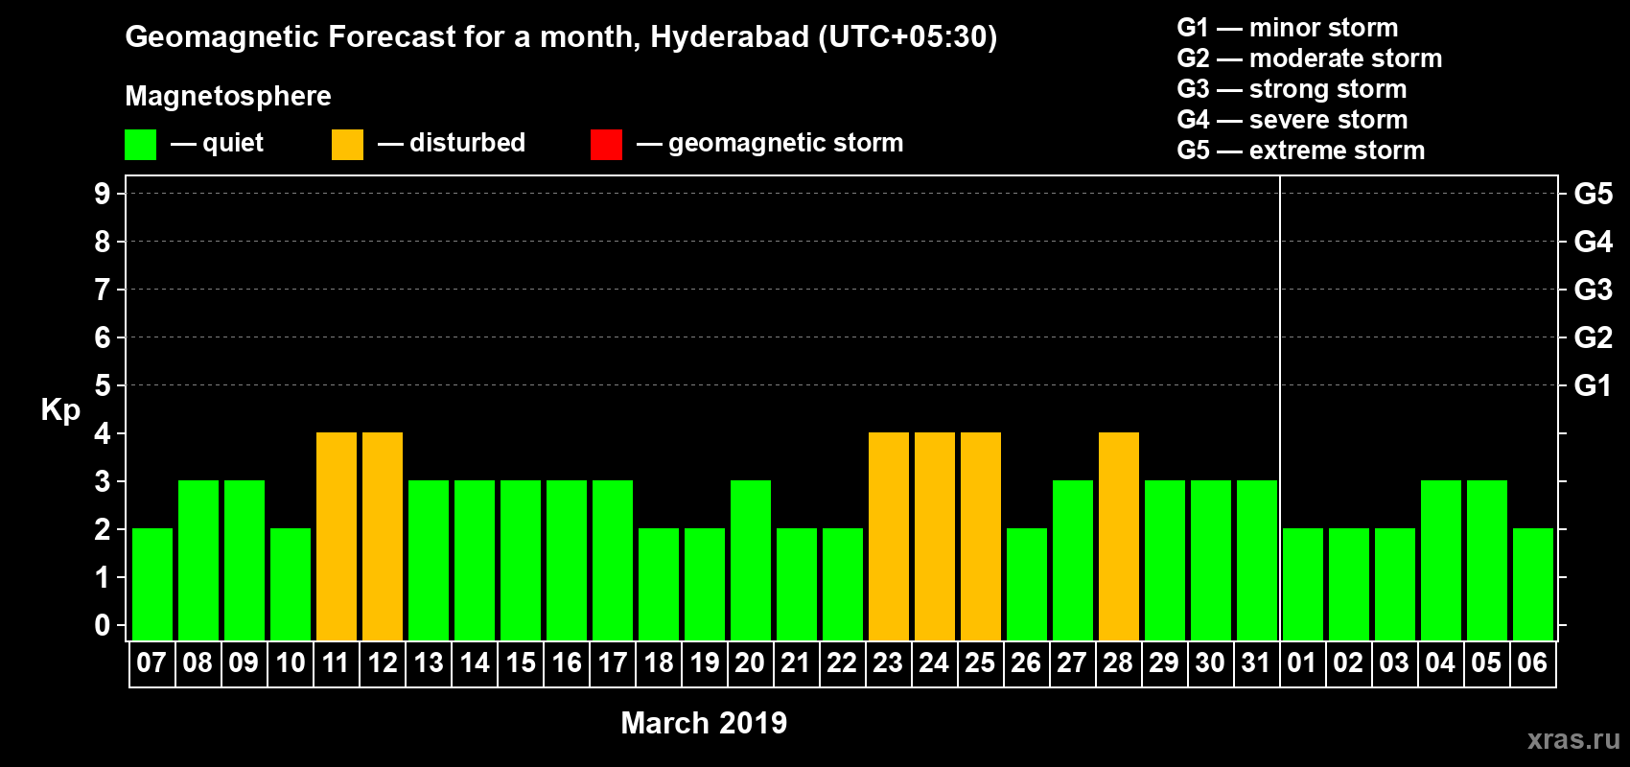Click the date label '22' on the axis

[x=842, y=663]
